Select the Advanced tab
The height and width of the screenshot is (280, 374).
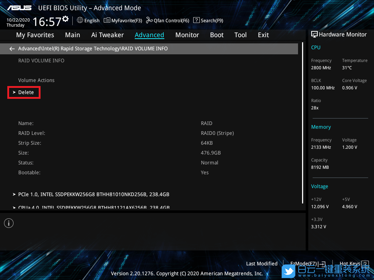[x=149, y=35]
